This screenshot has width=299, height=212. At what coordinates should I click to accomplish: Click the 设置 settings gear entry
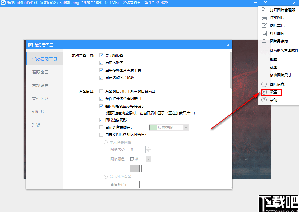point(271,93)
